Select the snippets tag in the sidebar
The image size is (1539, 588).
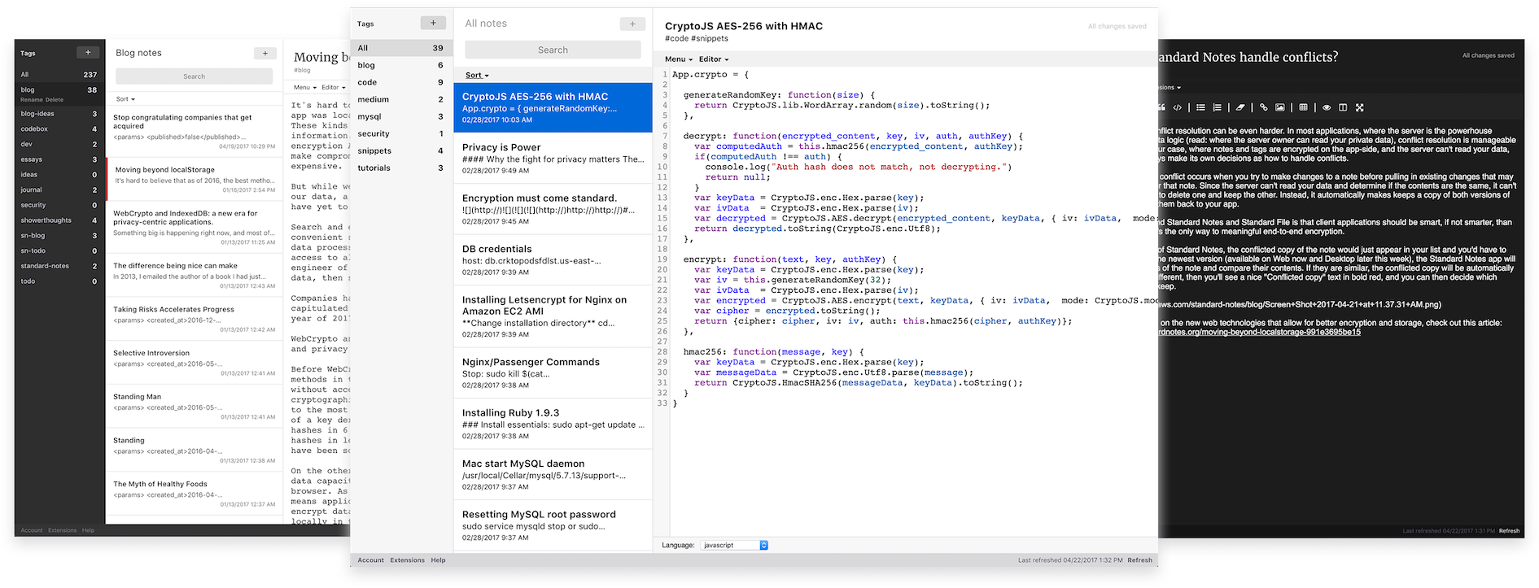coord(374,150)
